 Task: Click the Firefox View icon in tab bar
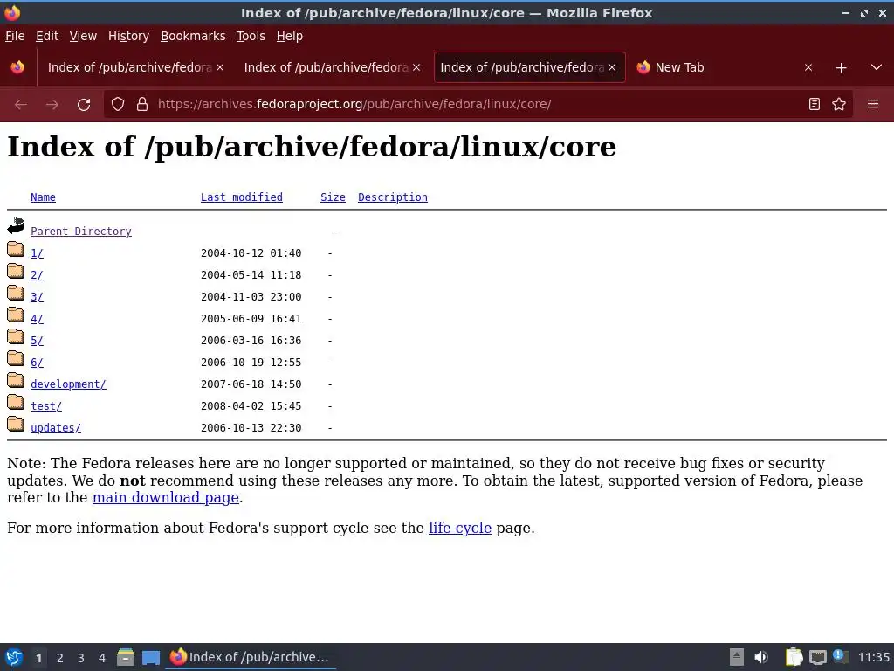[x=17, y=67]
